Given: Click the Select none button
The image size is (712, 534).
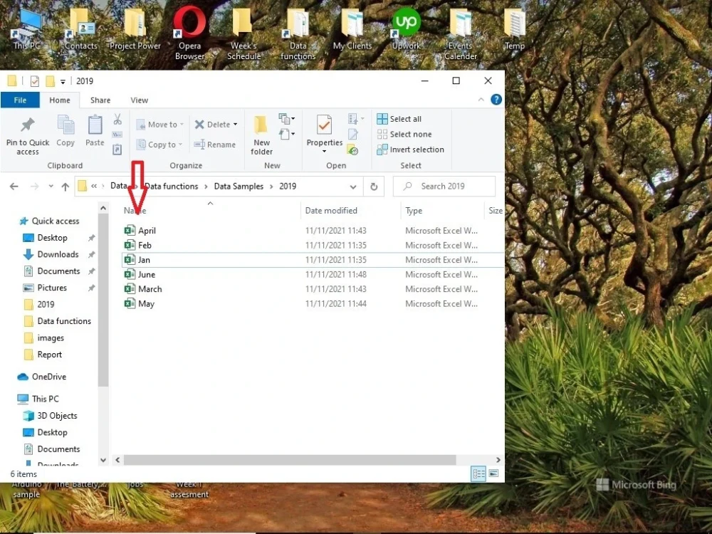Looking at the screenshot, I should click(x=404, y=134).
